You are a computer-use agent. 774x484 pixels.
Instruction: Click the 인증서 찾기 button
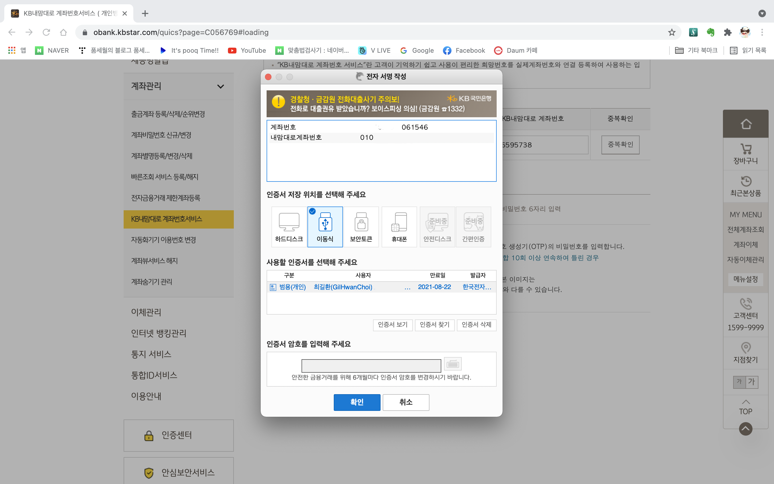(434, 325)
